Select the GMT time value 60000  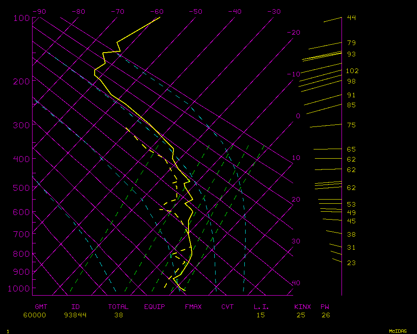click(x=35, y=315)
